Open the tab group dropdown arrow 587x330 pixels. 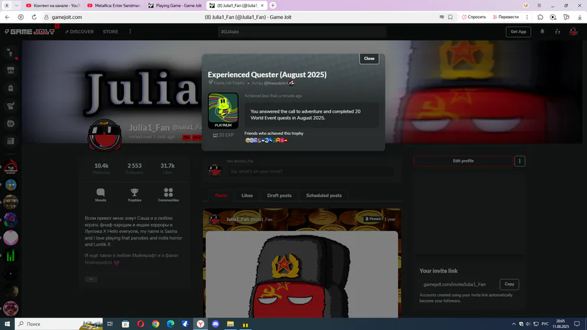click(16, 6)
